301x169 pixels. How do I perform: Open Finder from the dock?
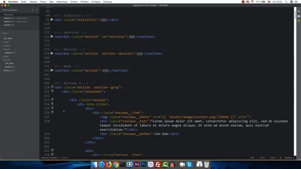click(95, 164)
